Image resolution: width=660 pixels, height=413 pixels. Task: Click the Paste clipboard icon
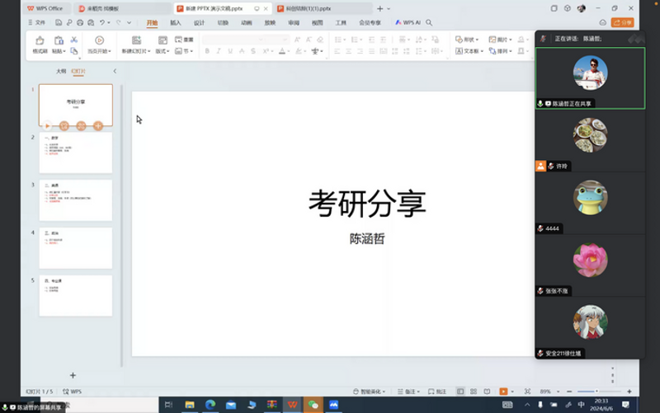point(59,40)
